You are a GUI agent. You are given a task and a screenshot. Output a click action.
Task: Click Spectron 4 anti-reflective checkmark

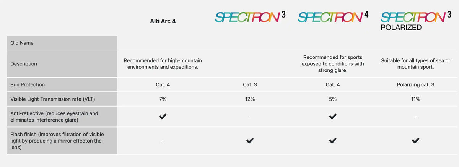[333, 117]
